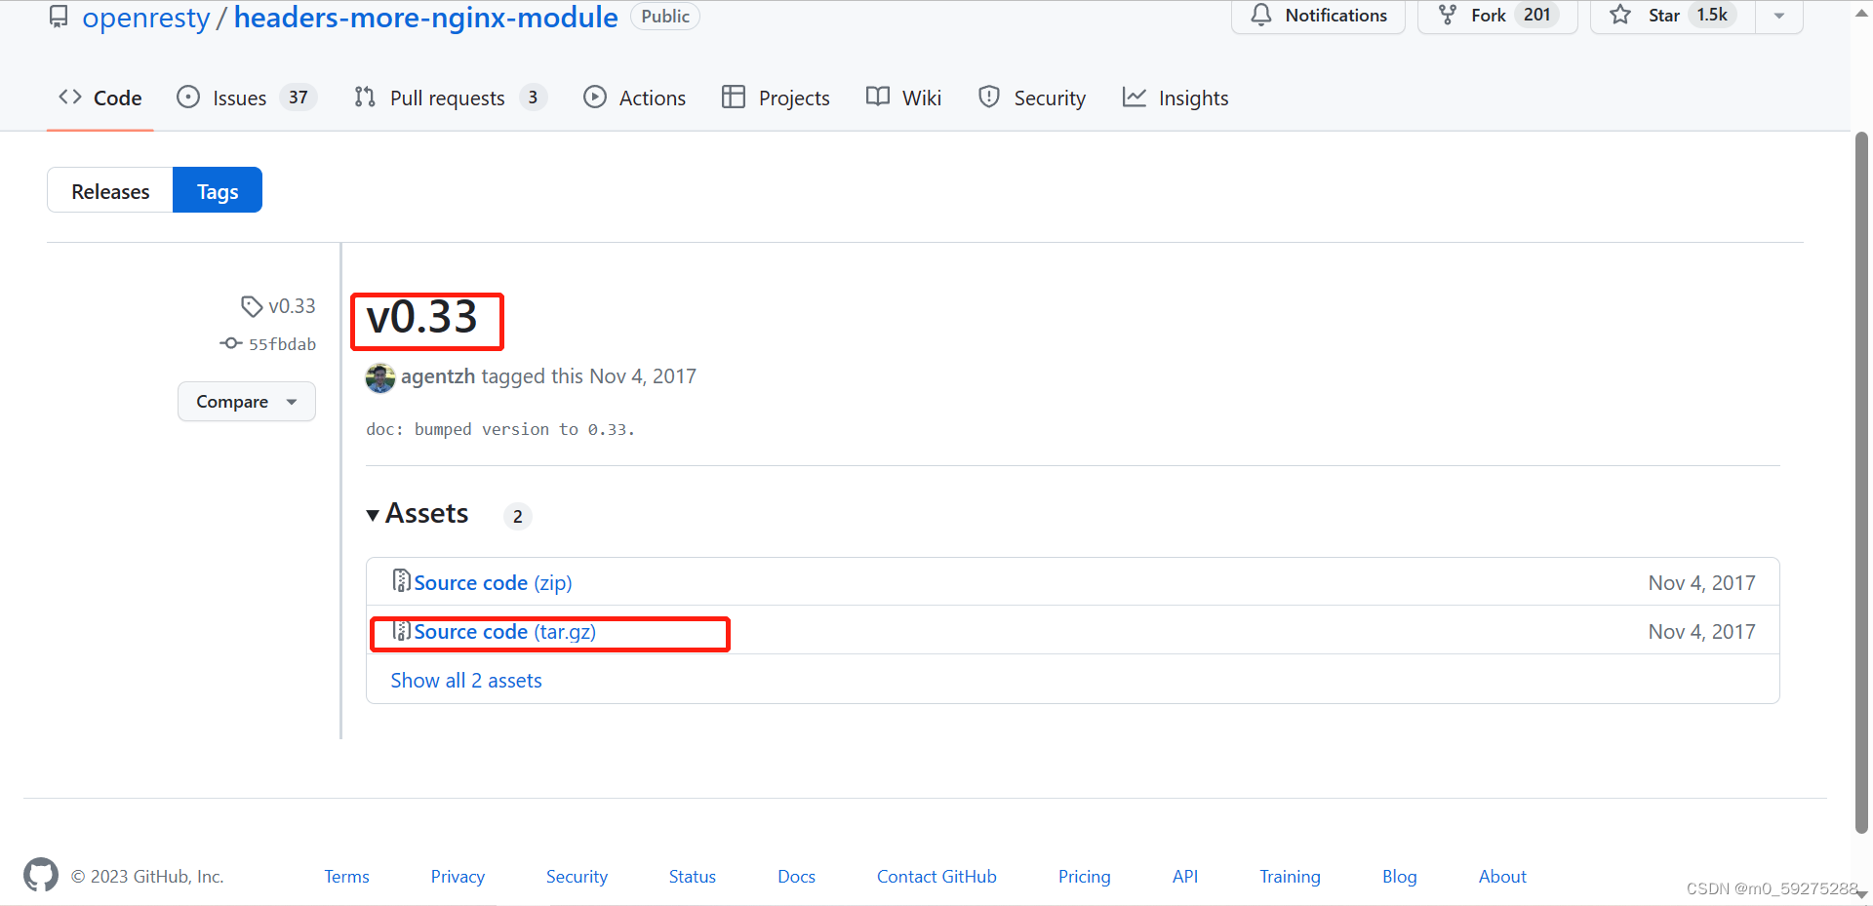Image resolution: width=1873 pixels, height=906 pixels.
Task: Open the Issues tab
Action: [247, 98]
